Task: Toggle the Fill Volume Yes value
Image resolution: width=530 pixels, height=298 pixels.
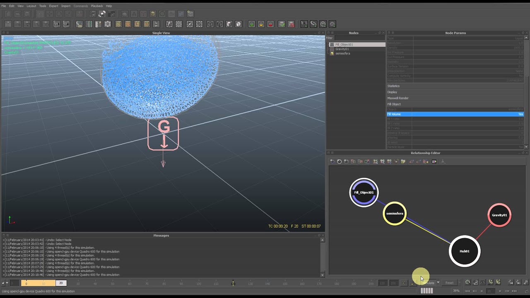Action: (x=520, y=114)
